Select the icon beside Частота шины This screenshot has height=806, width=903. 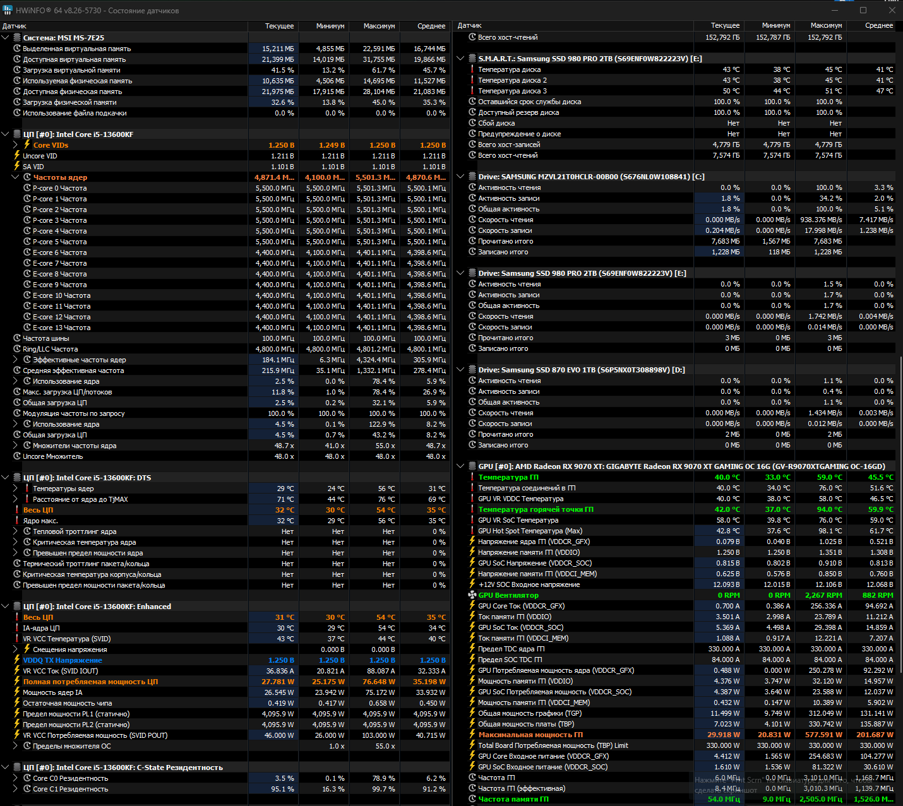tap(17, 338)
